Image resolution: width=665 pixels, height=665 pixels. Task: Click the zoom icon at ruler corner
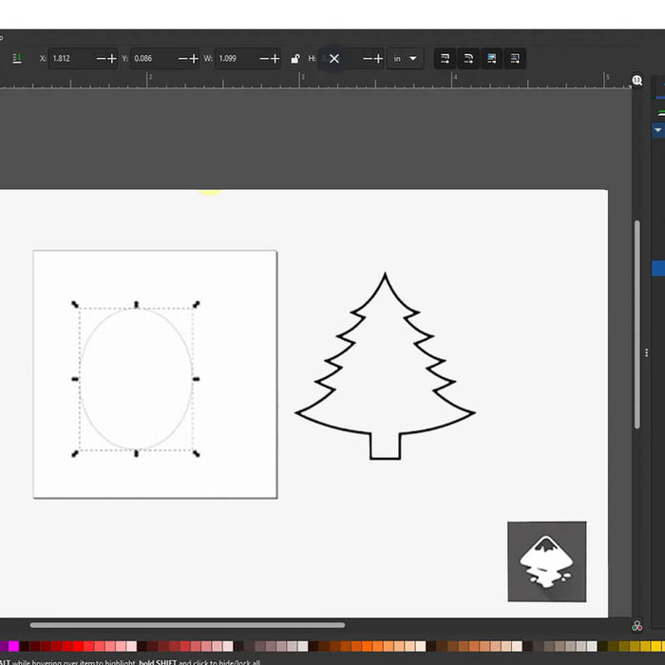(x=637, y=80)
